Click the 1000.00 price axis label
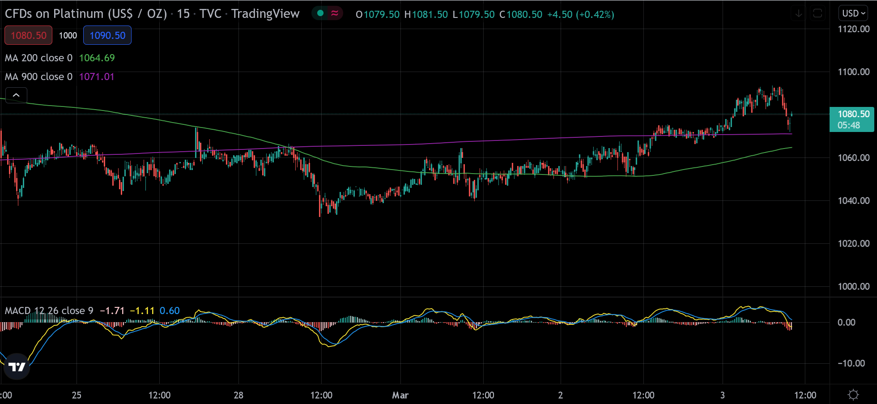This screenshot has width=877, height=404. point(853,287)
